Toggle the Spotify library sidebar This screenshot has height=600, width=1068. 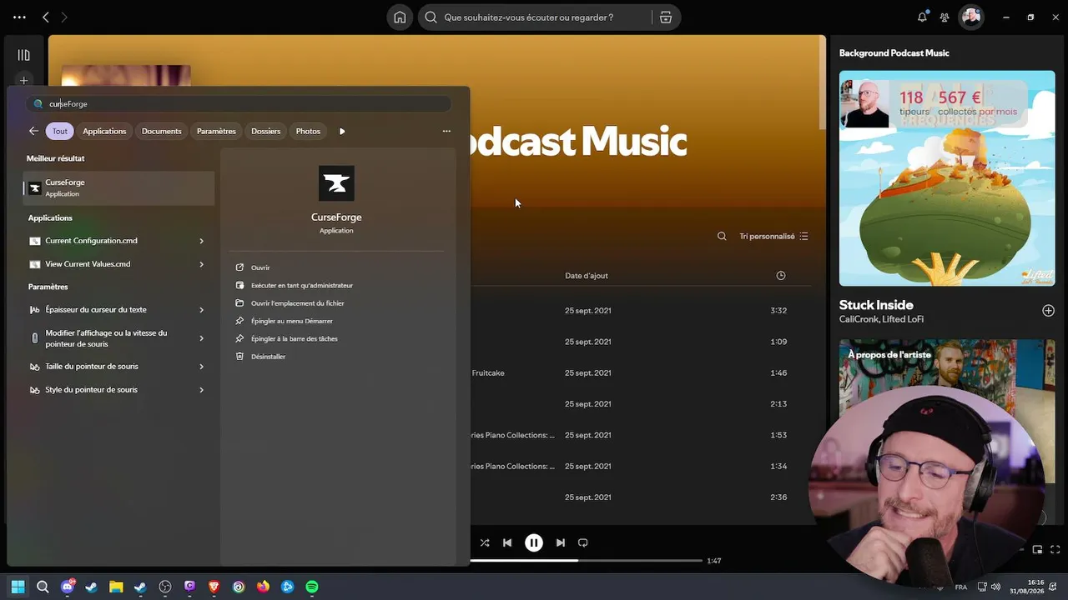[23, 55]
